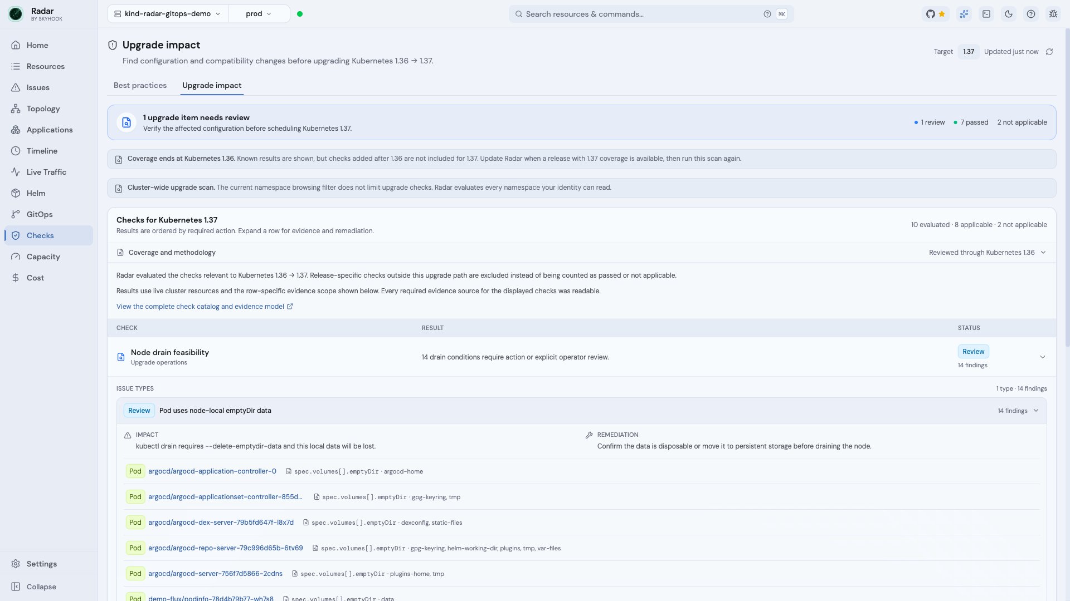Open the AI sparkle assistant

[964, 14]
